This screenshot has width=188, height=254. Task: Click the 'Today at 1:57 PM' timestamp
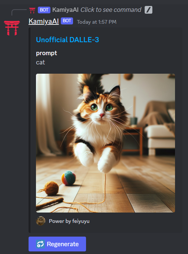coord(97,22)
